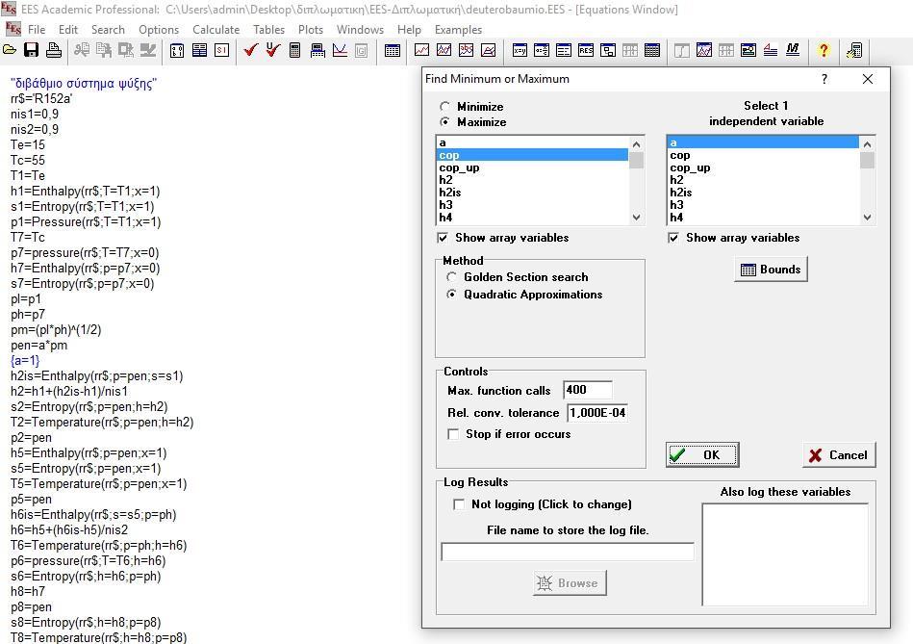The height and width of the screenshot is (644, 913).
Task: Show Equations Window 'x=y' icon
Action: click(520, 51)
